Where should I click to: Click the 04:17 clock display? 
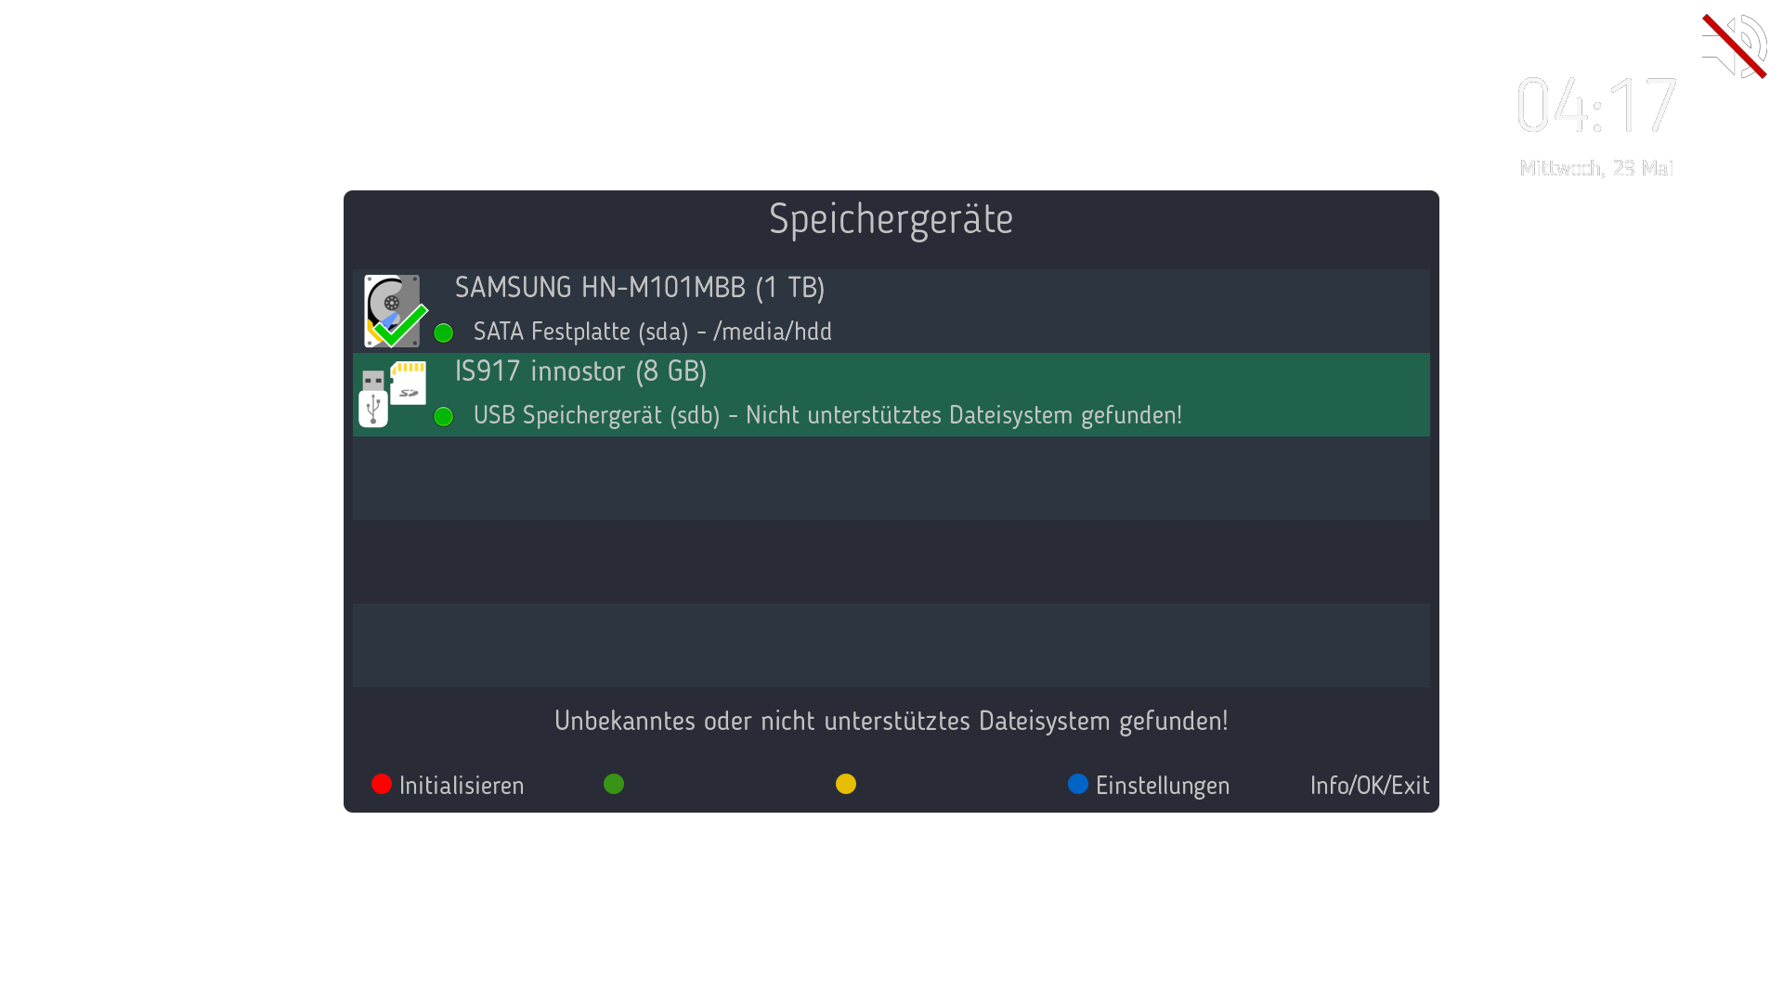tap(1595, 105)
